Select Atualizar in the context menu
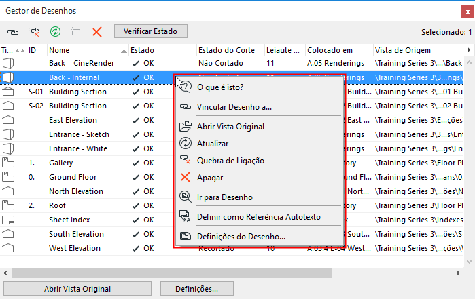The height and width of the screenshot is (299, 475). 213,144
